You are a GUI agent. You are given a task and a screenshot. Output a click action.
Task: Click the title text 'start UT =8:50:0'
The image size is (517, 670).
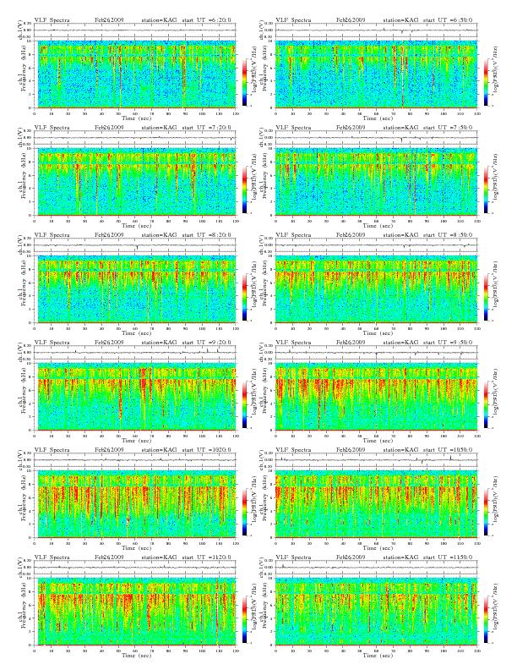click(448, 235)
